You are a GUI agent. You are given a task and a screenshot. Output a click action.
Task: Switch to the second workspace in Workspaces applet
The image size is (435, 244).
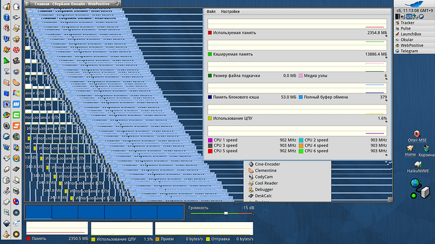[65, 212]
